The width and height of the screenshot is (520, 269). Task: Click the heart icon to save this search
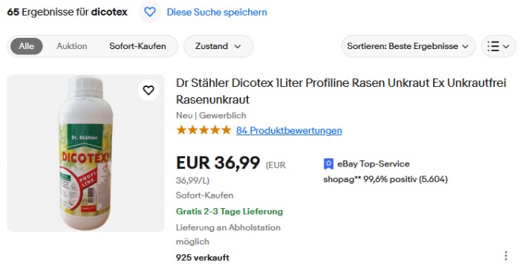click(x=149, y=13)
